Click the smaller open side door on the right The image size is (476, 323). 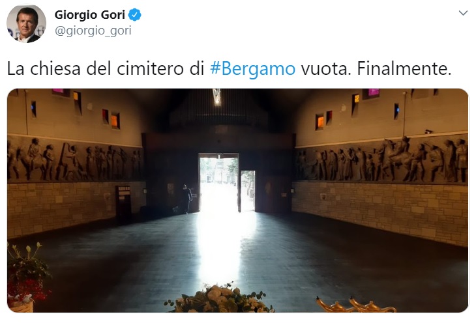248,191
